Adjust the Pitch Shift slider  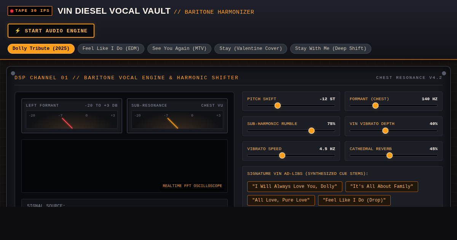[x=291, y=106]
